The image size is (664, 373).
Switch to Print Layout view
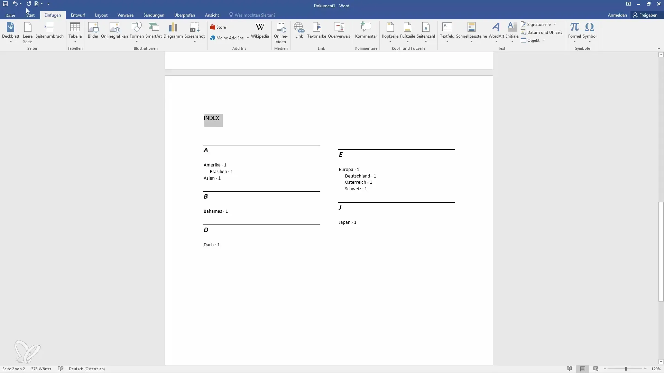point(583,369)
